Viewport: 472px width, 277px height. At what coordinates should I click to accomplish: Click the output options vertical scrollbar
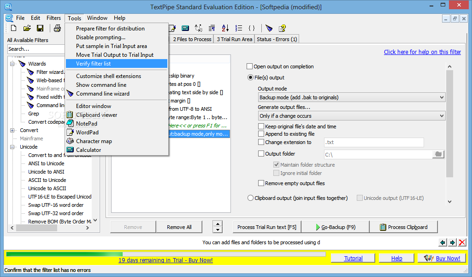pyautogui.click(x=449, y=134)
